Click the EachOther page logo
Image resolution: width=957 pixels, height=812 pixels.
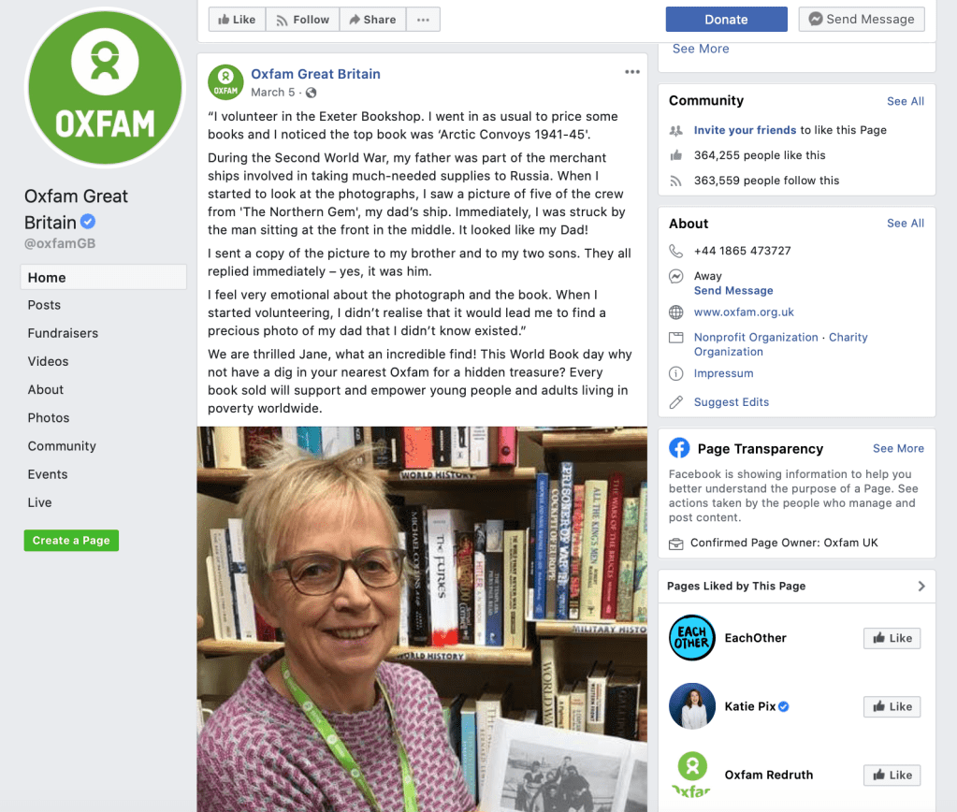[x=691, y=638]
